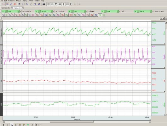The image size is (167, 126).
Task: Open SC channel dropdown beside BPM
Action: point(103,11)
